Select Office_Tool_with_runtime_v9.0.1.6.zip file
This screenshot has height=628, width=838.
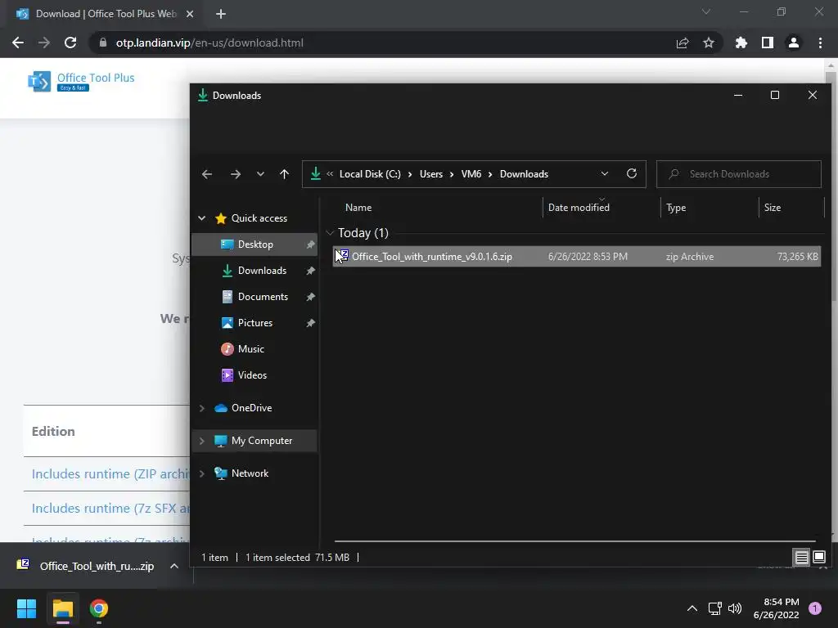[577, 256]
